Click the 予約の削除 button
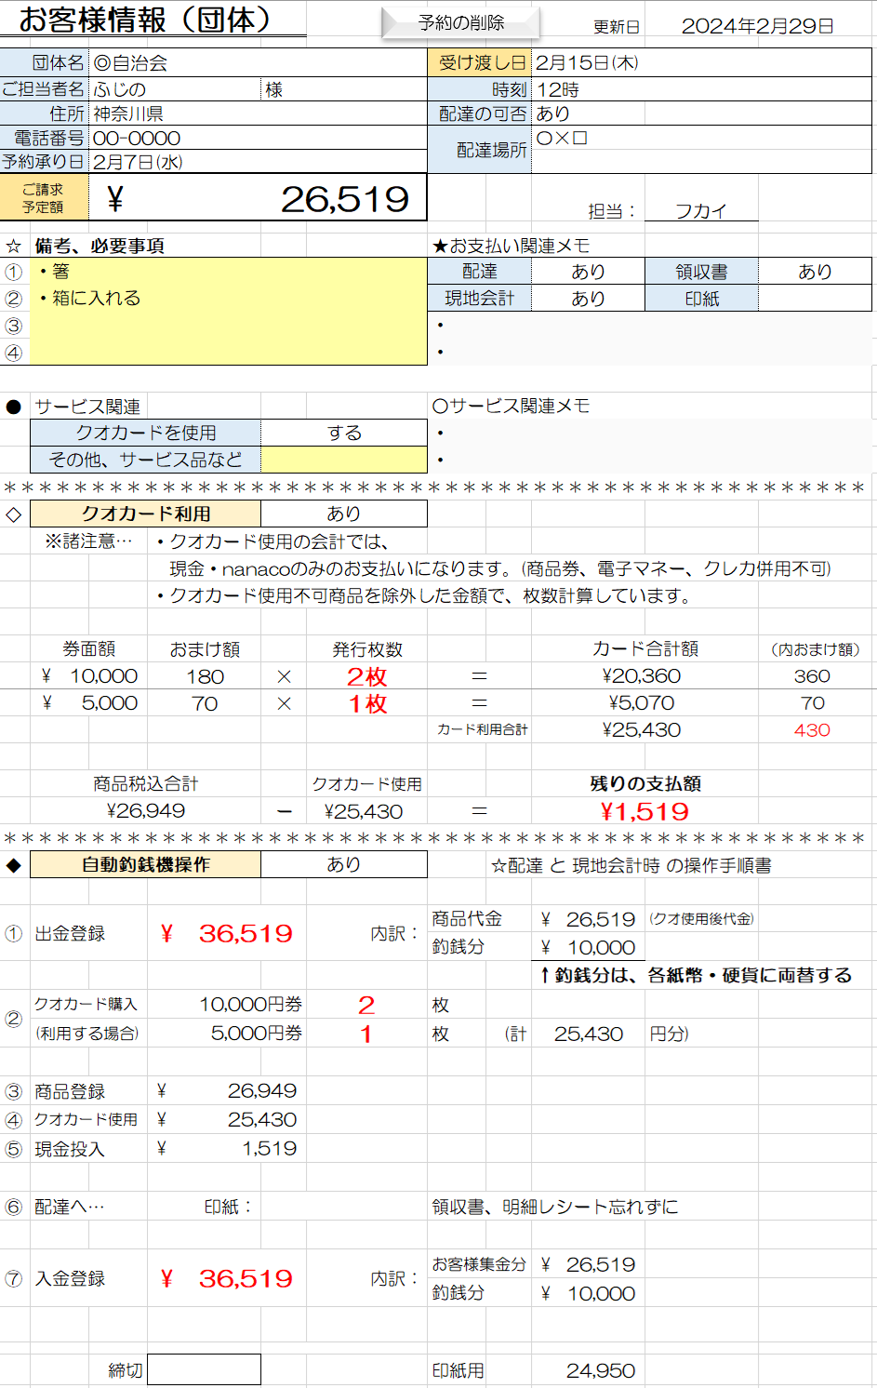 coord(460,23)
